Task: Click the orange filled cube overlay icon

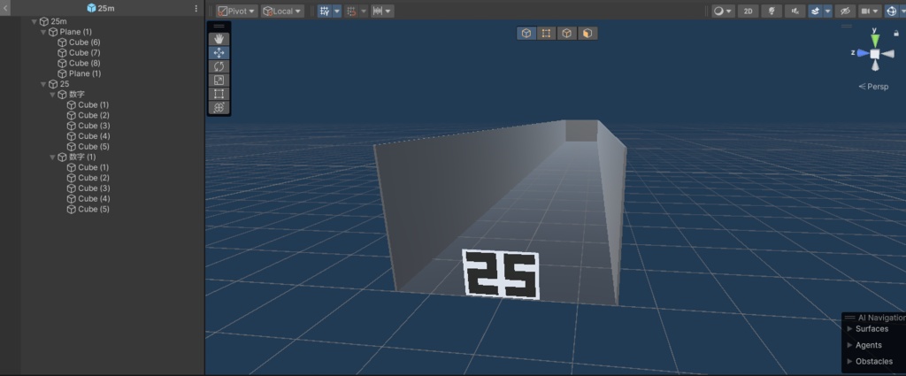Action: tap(587, 34)
